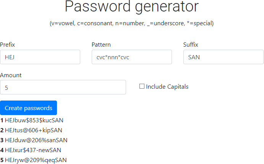Click the bold row number 1 in results
Screen dimensions: 264x164
pos(2,120)
